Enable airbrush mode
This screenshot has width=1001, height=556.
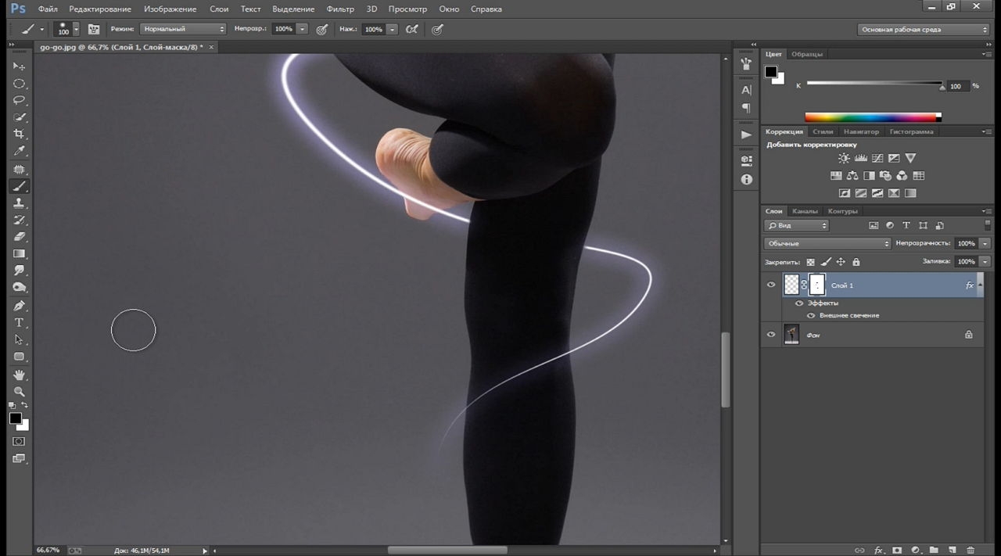pyautogui.click(x=412, y=29)
